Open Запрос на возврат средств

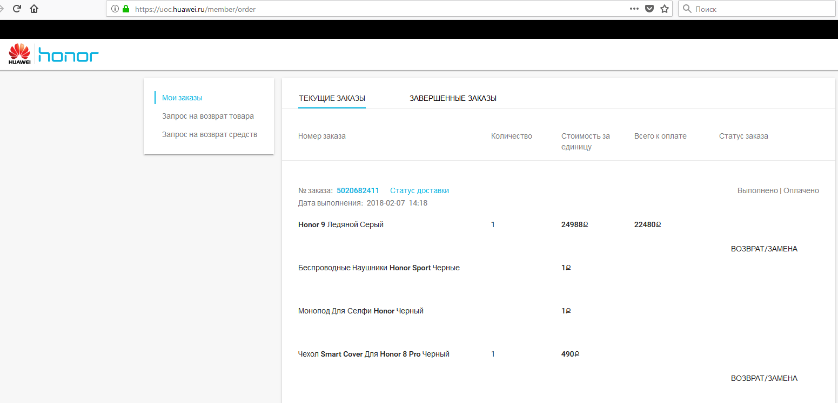coord(210,134)
